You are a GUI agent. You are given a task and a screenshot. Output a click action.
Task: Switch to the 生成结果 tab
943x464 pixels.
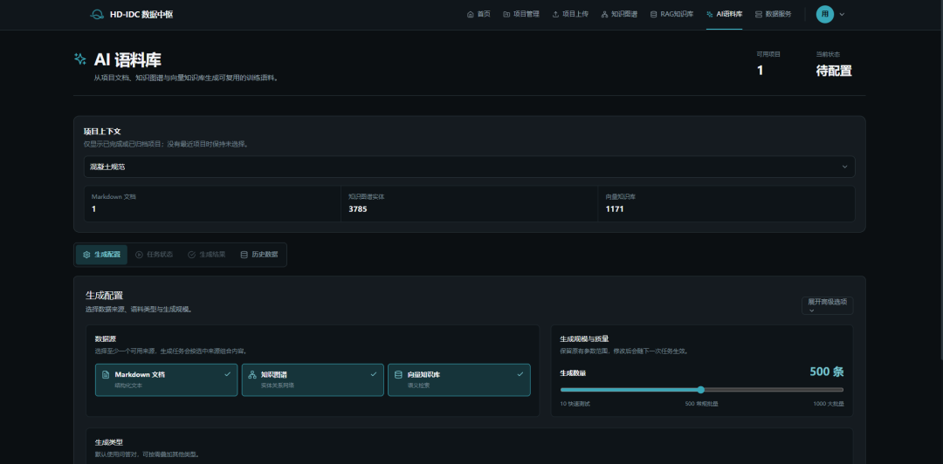pos(206,255)
